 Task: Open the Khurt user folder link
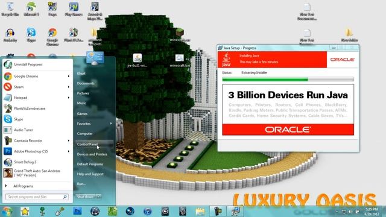(81, 74)
